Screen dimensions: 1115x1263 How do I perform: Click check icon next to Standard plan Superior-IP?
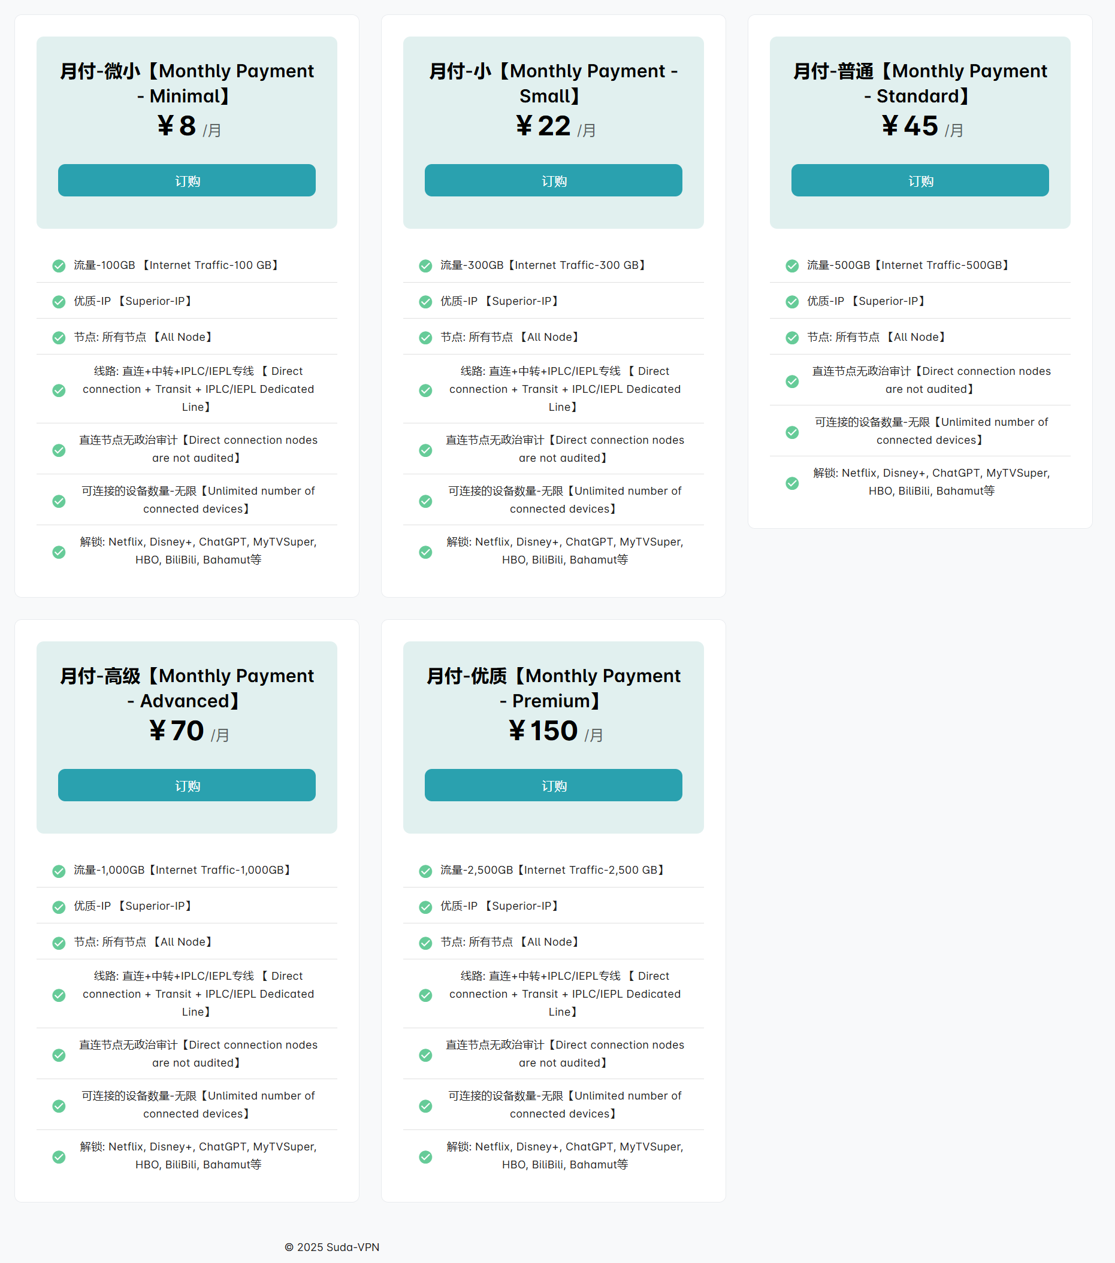click(x=791, y=302)
